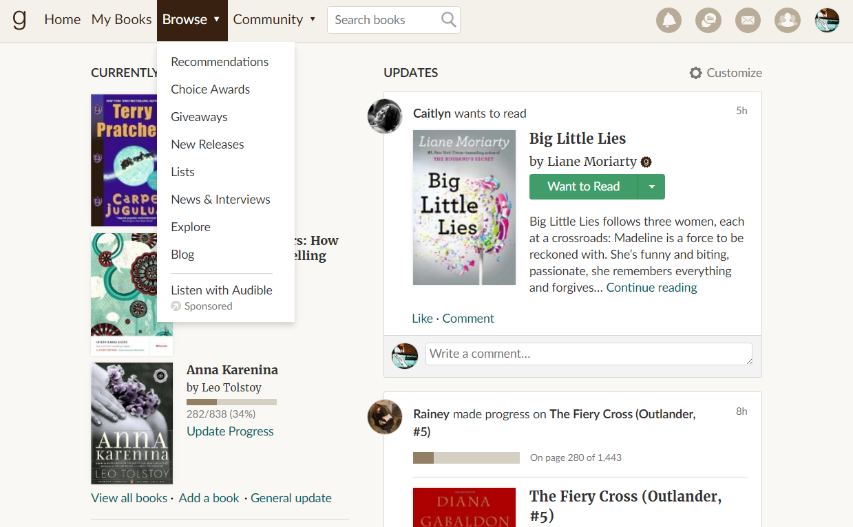The height and width of the screenshot is (527, 853).
Task: Click the 8h timestamp on Rainey's update
Action: click(741, 411)
